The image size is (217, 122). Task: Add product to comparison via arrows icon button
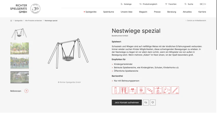click(x=146, y=102)
